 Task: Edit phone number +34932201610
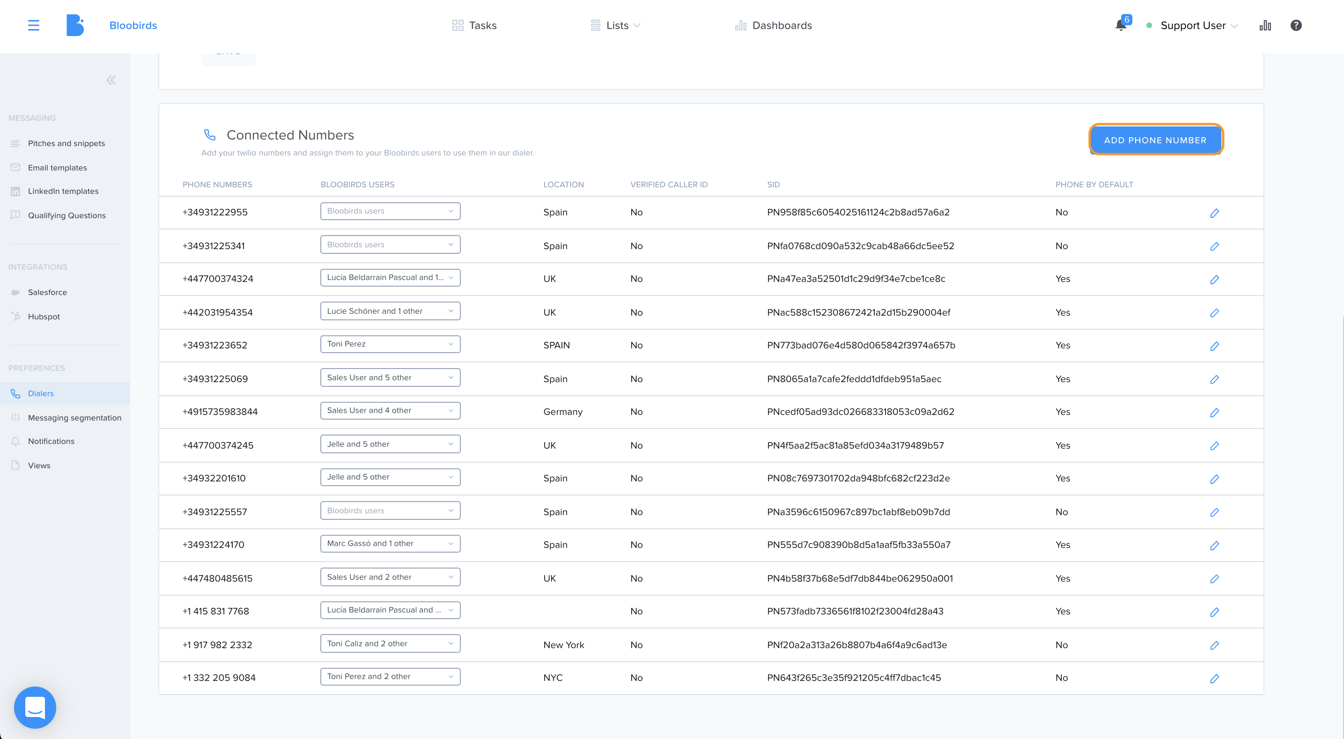[x=1215, y=479]
